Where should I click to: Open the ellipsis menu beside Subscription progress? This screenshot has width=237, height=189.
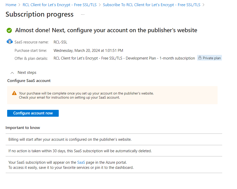coord(83,15)
